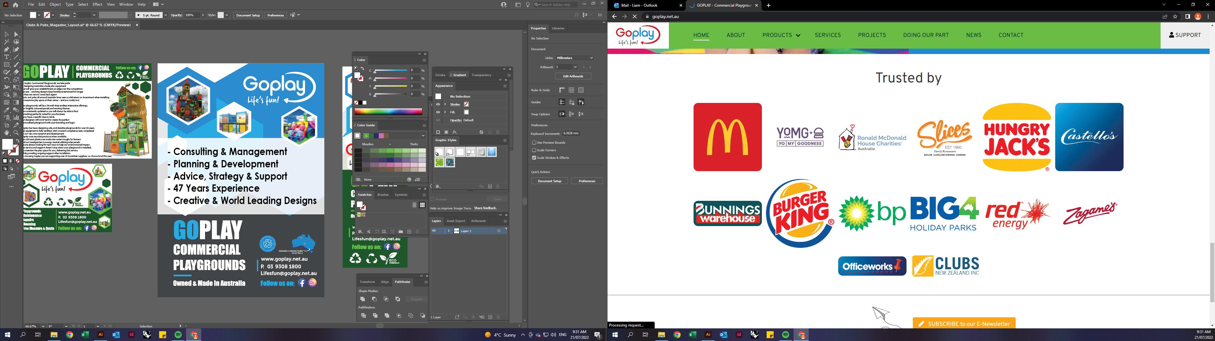1215x341 pixels.
Task: Enable Use Preview Bounds checkbox
Action: pos(534,142)
